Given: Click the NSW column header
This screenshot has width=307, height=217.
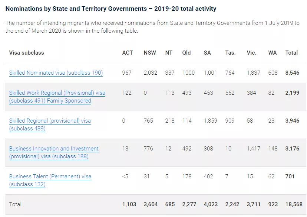Looking at the screenshot, I should pyautogui.click(x=150, y=53).
